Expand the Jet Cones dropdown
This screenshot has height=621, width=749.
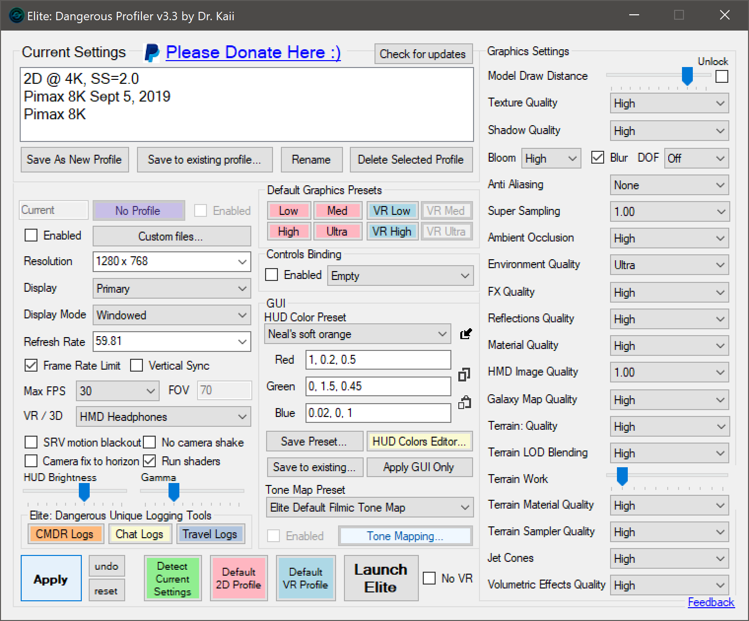click(x=669, y=559)
